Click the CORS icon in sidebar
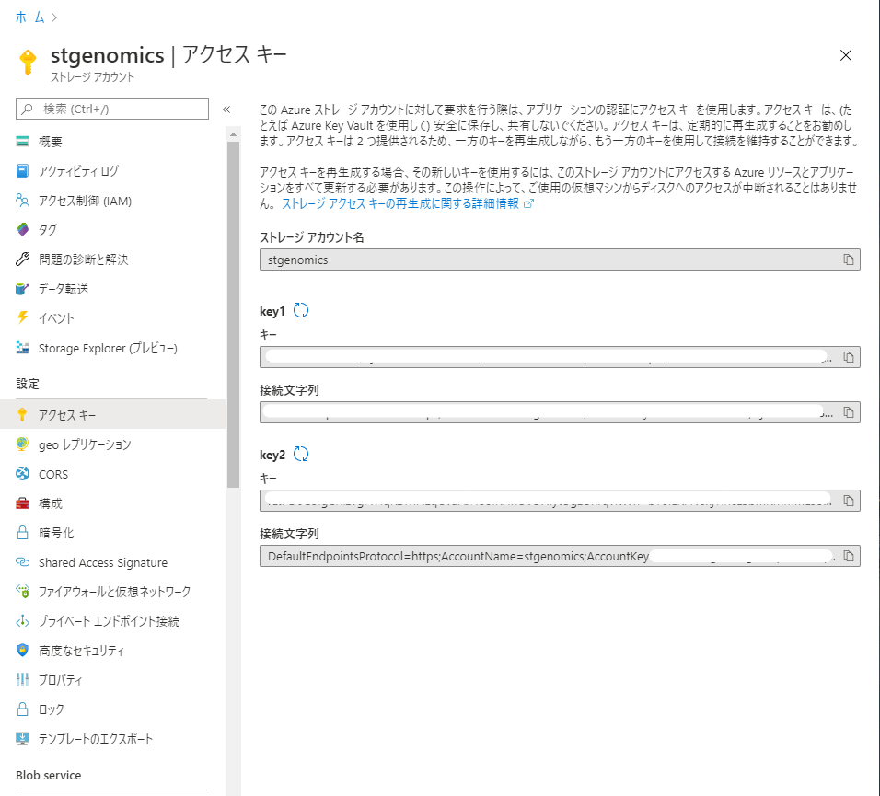Viewport: 880px width, 796px height. point(22,474)
